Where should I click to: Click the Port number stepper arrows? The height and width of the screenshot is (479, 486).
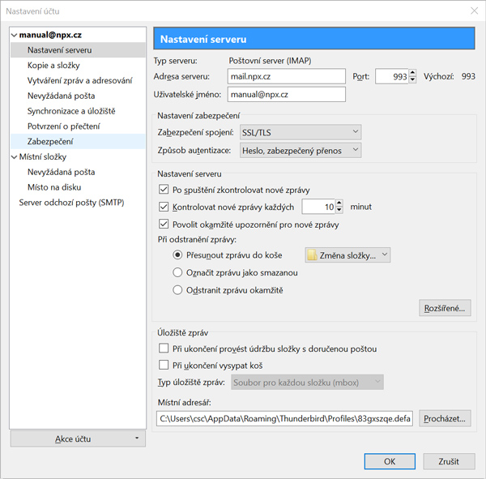[411, 77]
